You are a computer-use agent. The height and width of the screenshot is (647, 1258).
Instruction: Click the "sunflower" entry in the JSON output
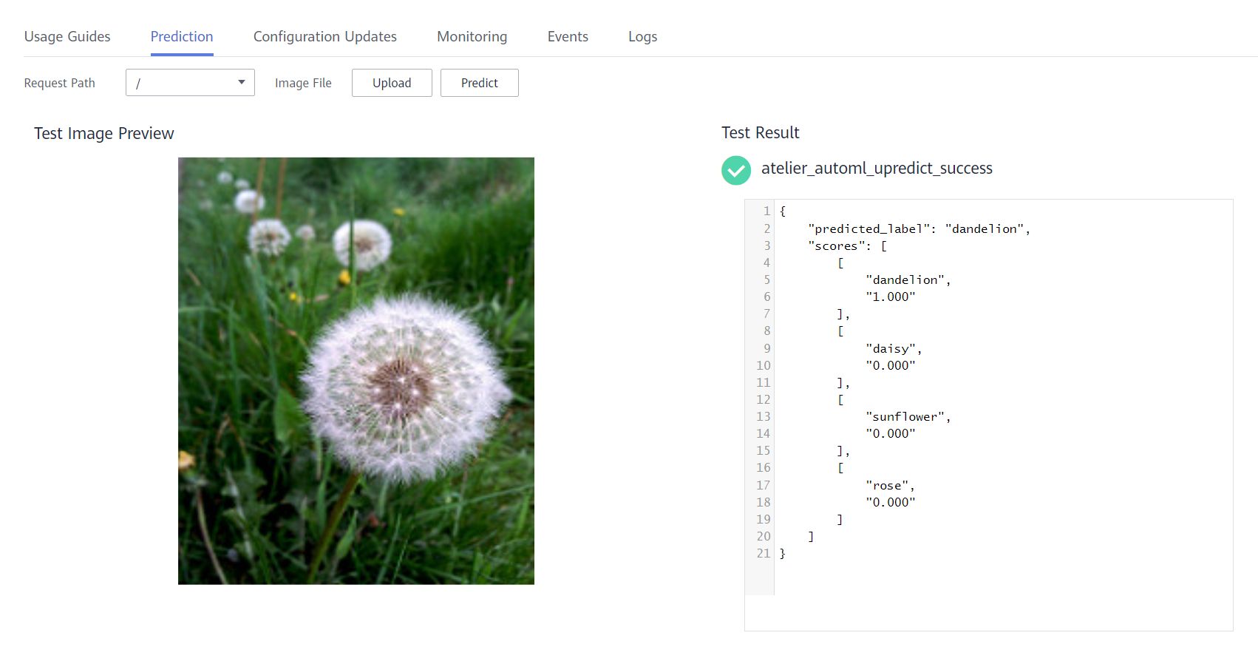click(908, 416)
